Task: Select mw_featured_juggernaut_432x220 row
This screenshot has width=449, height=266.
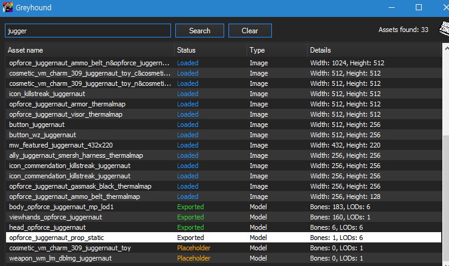Action: 224,145
